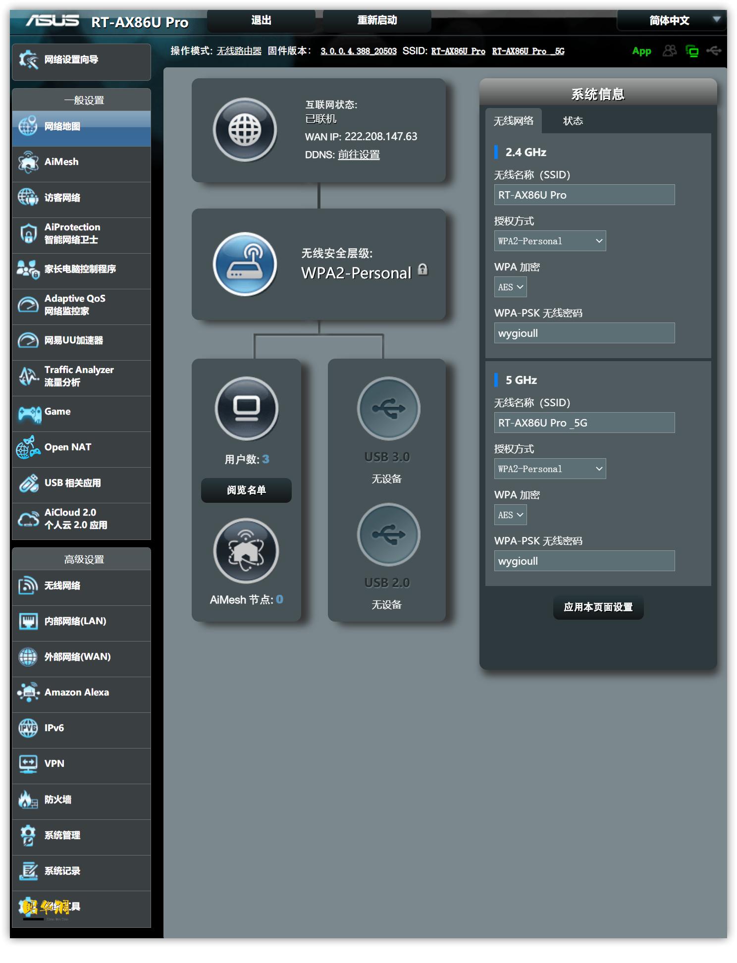Open AiProtection 智能网络卫士
737x963 pixels.
pos(81,235)
